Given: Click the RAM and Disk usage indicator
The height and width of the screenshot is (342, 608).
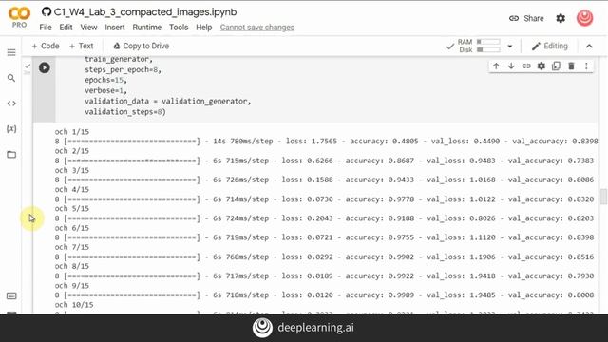Looking at the screenshot, I should pos(479,46).
